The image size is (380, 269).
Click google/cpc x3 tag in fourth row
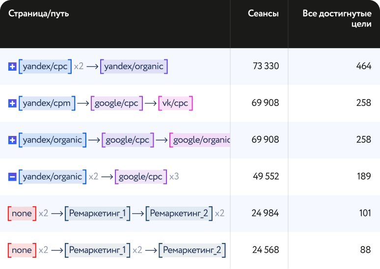tap(141, 177)
